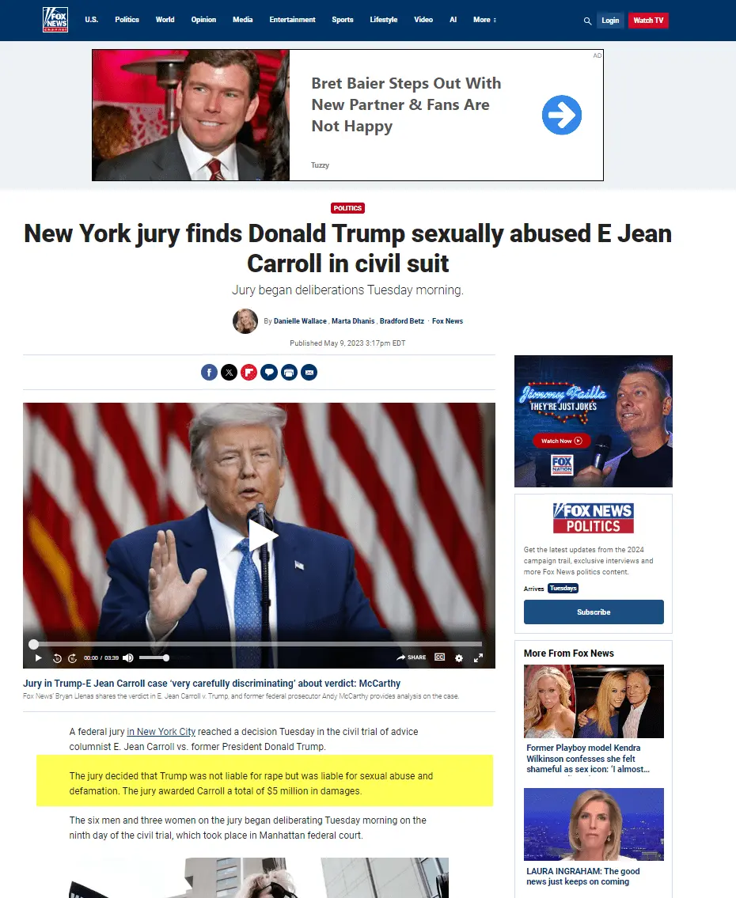The width and height of the screenshot is (736, 898).
Task: Mute the video volume speaker
Action: (x=127, y=658)
